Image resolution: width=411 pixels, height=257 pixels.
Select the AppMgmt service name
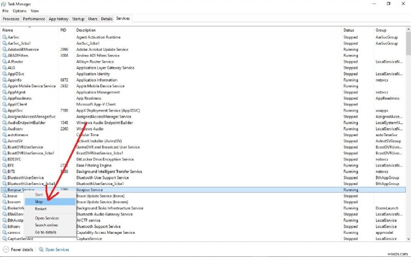point(16,92)
